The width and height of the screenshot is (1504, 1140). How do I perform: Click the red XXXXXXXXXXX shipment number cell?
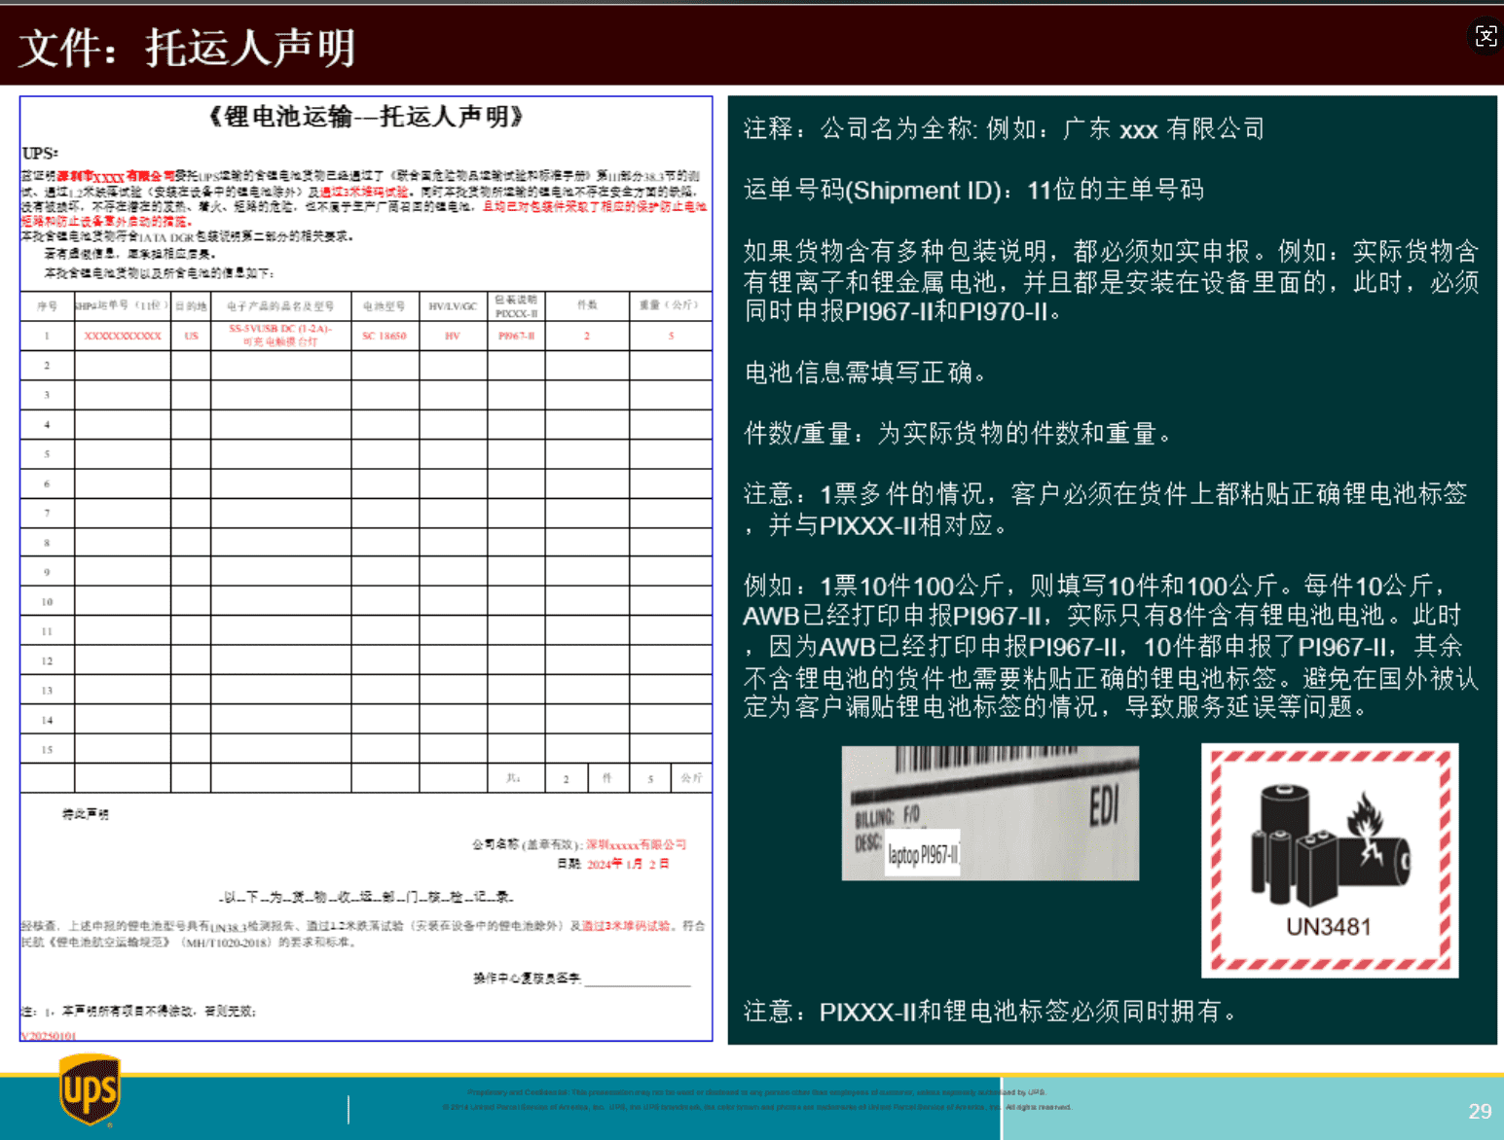click(123, 336)
